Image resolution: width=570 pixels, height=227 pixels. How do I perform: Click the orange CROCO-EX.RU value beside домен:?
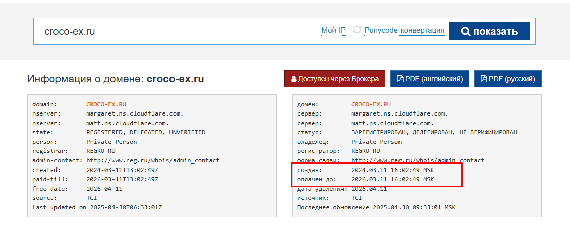coord(371,104)
